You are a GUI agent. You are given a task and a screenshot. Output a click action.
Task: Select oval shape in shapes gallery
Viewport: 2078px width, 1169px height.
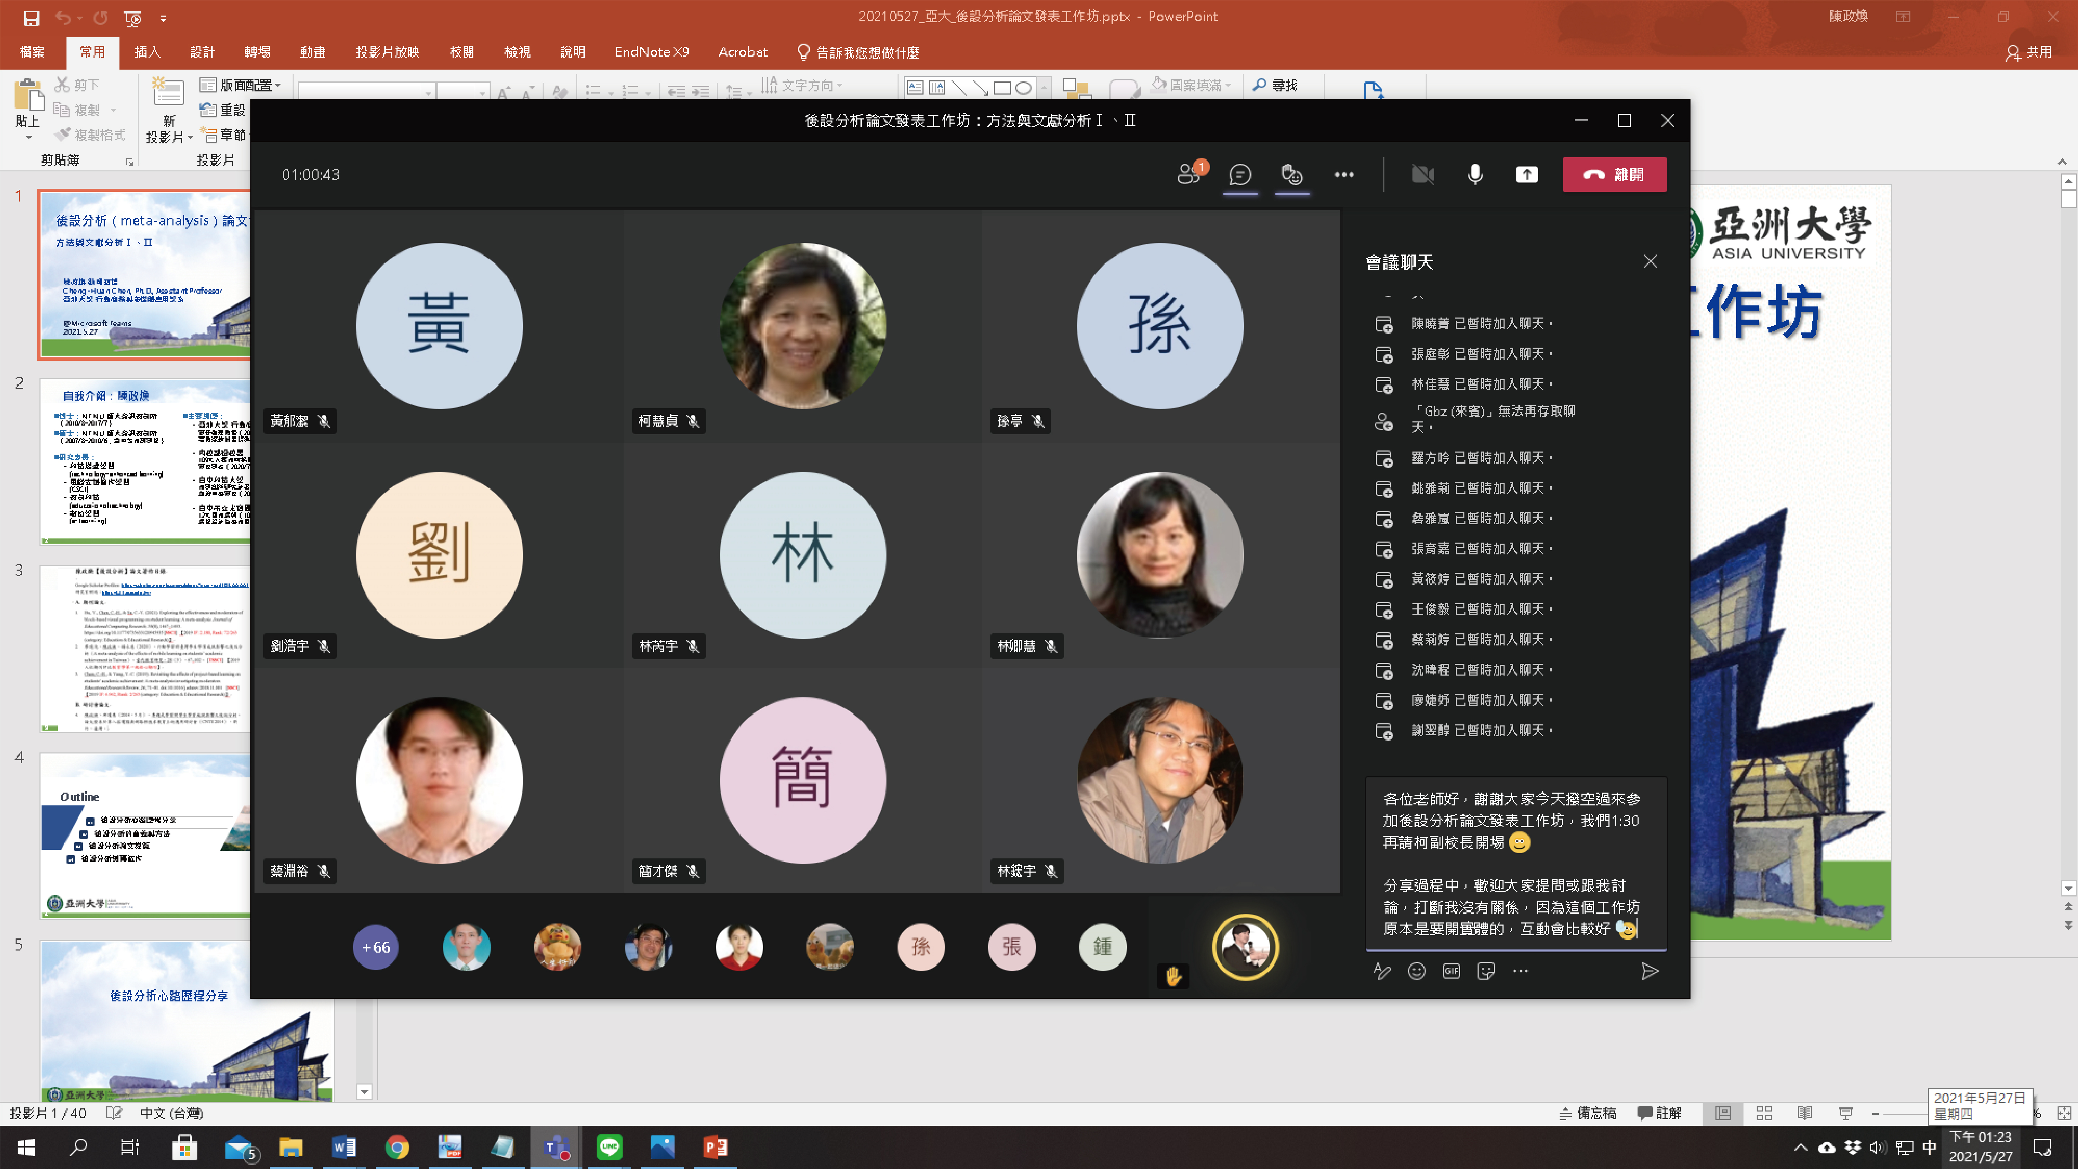(1023, 87)
